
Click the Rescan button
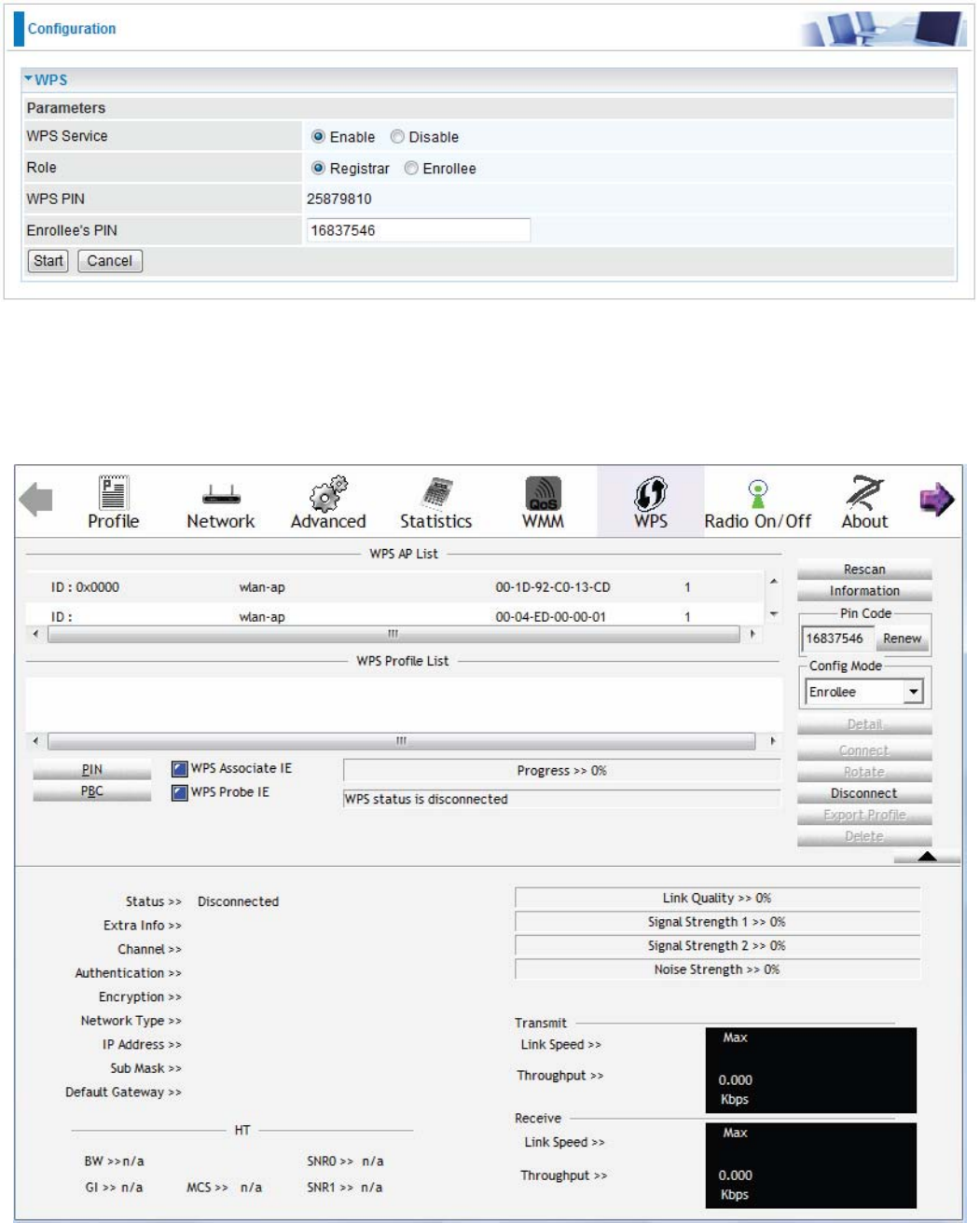pos(864,570)
